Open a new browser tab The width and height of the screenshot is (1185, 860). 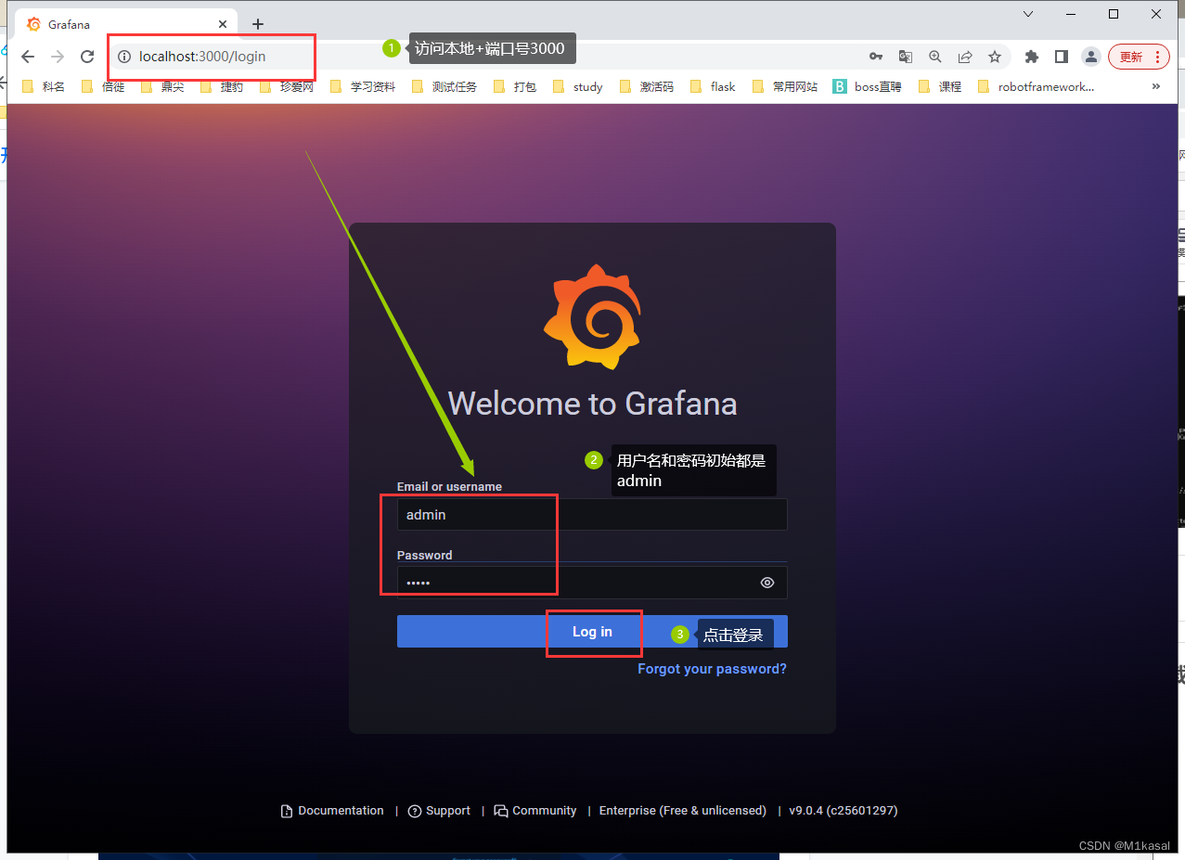tap(258, 24)
